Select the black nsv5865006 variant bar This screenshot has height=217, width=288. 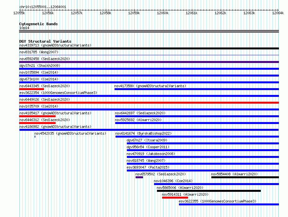click(209, 191)
